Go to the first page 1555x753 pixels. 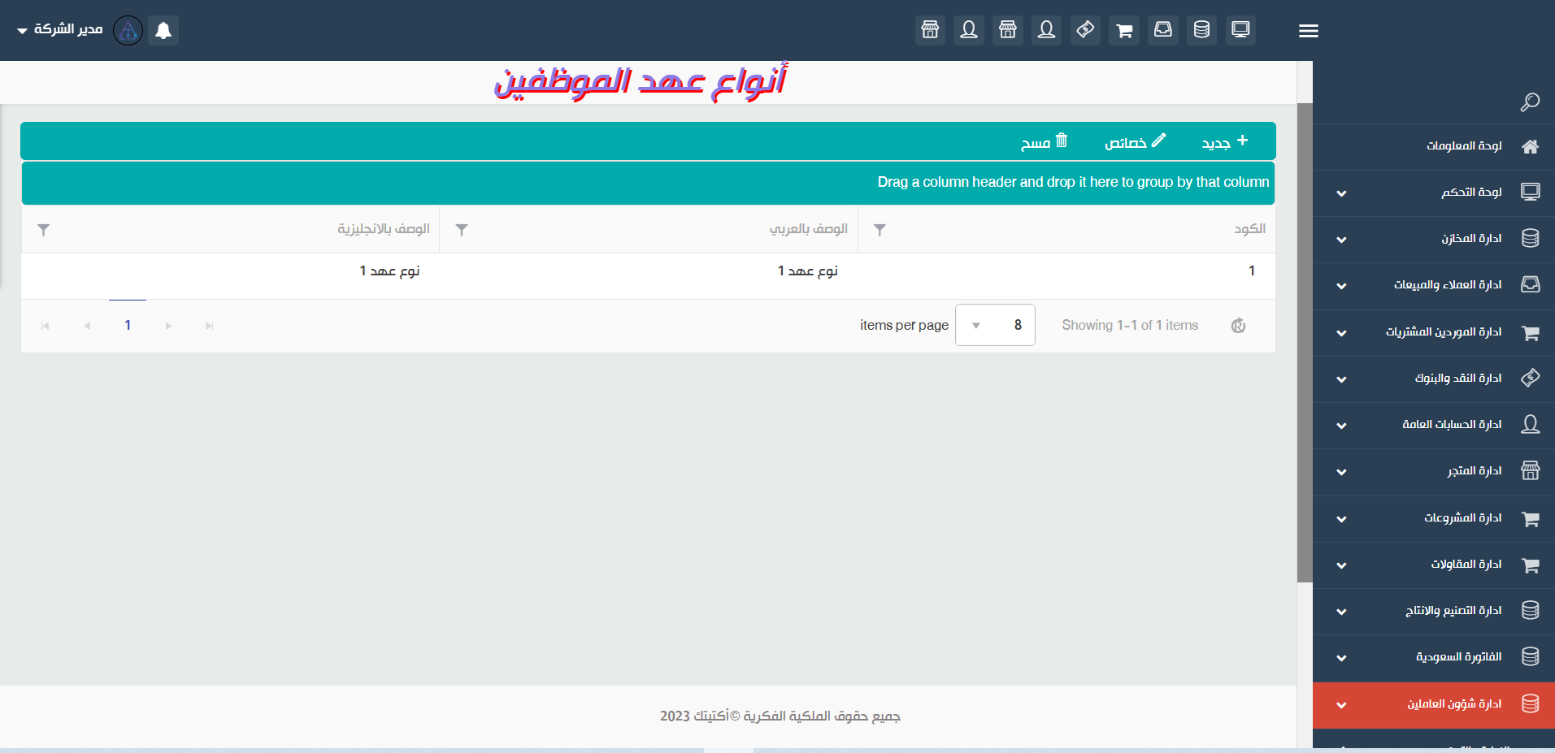point(46,326)
